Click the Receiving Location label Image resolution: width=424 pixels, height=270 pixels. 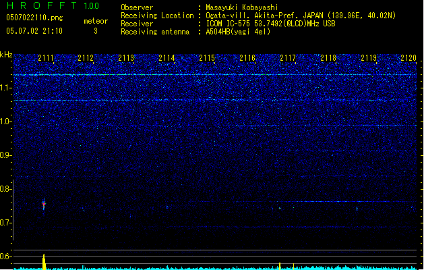click(157, 16)
